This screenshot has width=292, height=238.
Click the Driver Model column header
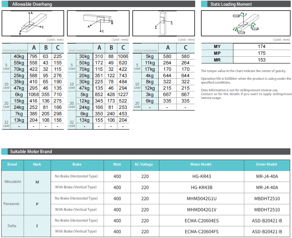point(266,164)
